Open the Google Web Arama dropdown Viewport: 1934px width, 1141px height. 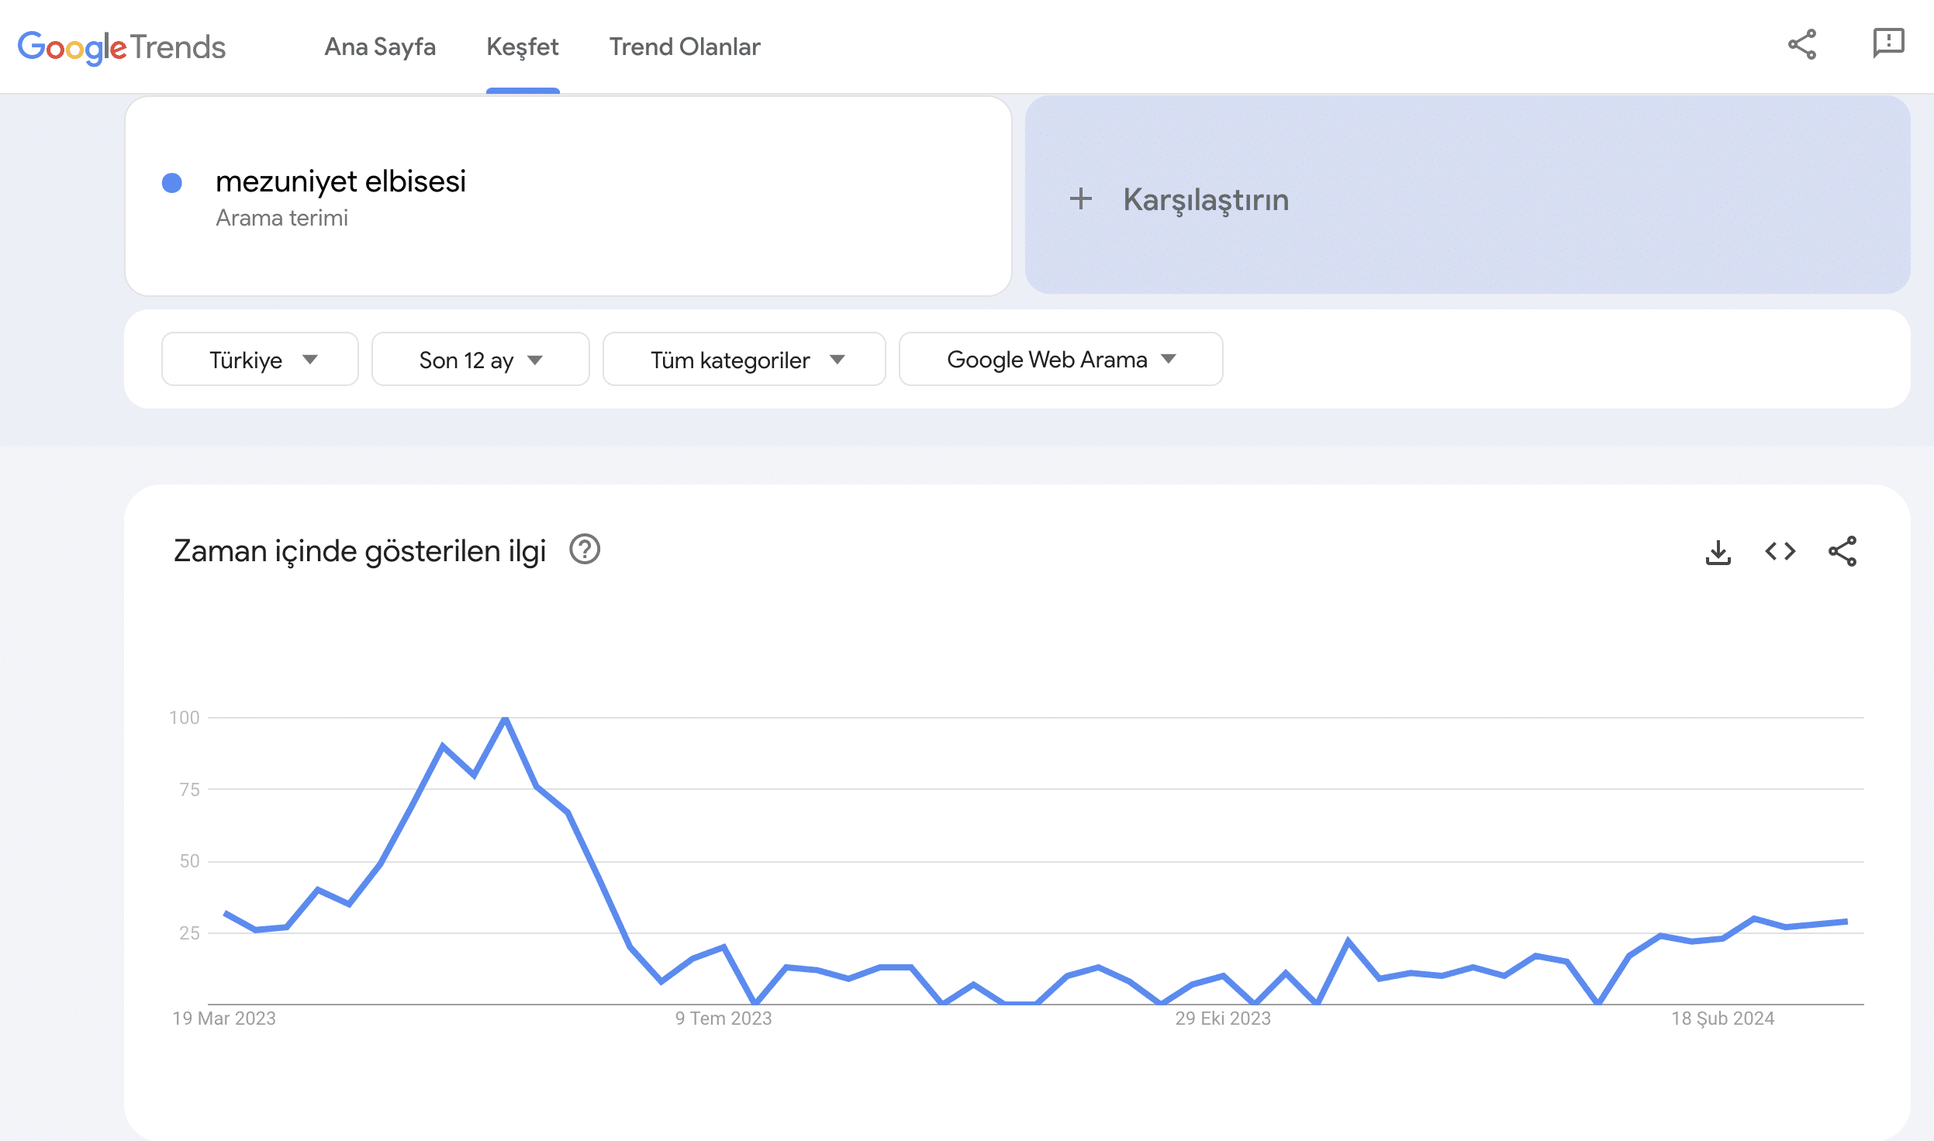pos(1059,359)
